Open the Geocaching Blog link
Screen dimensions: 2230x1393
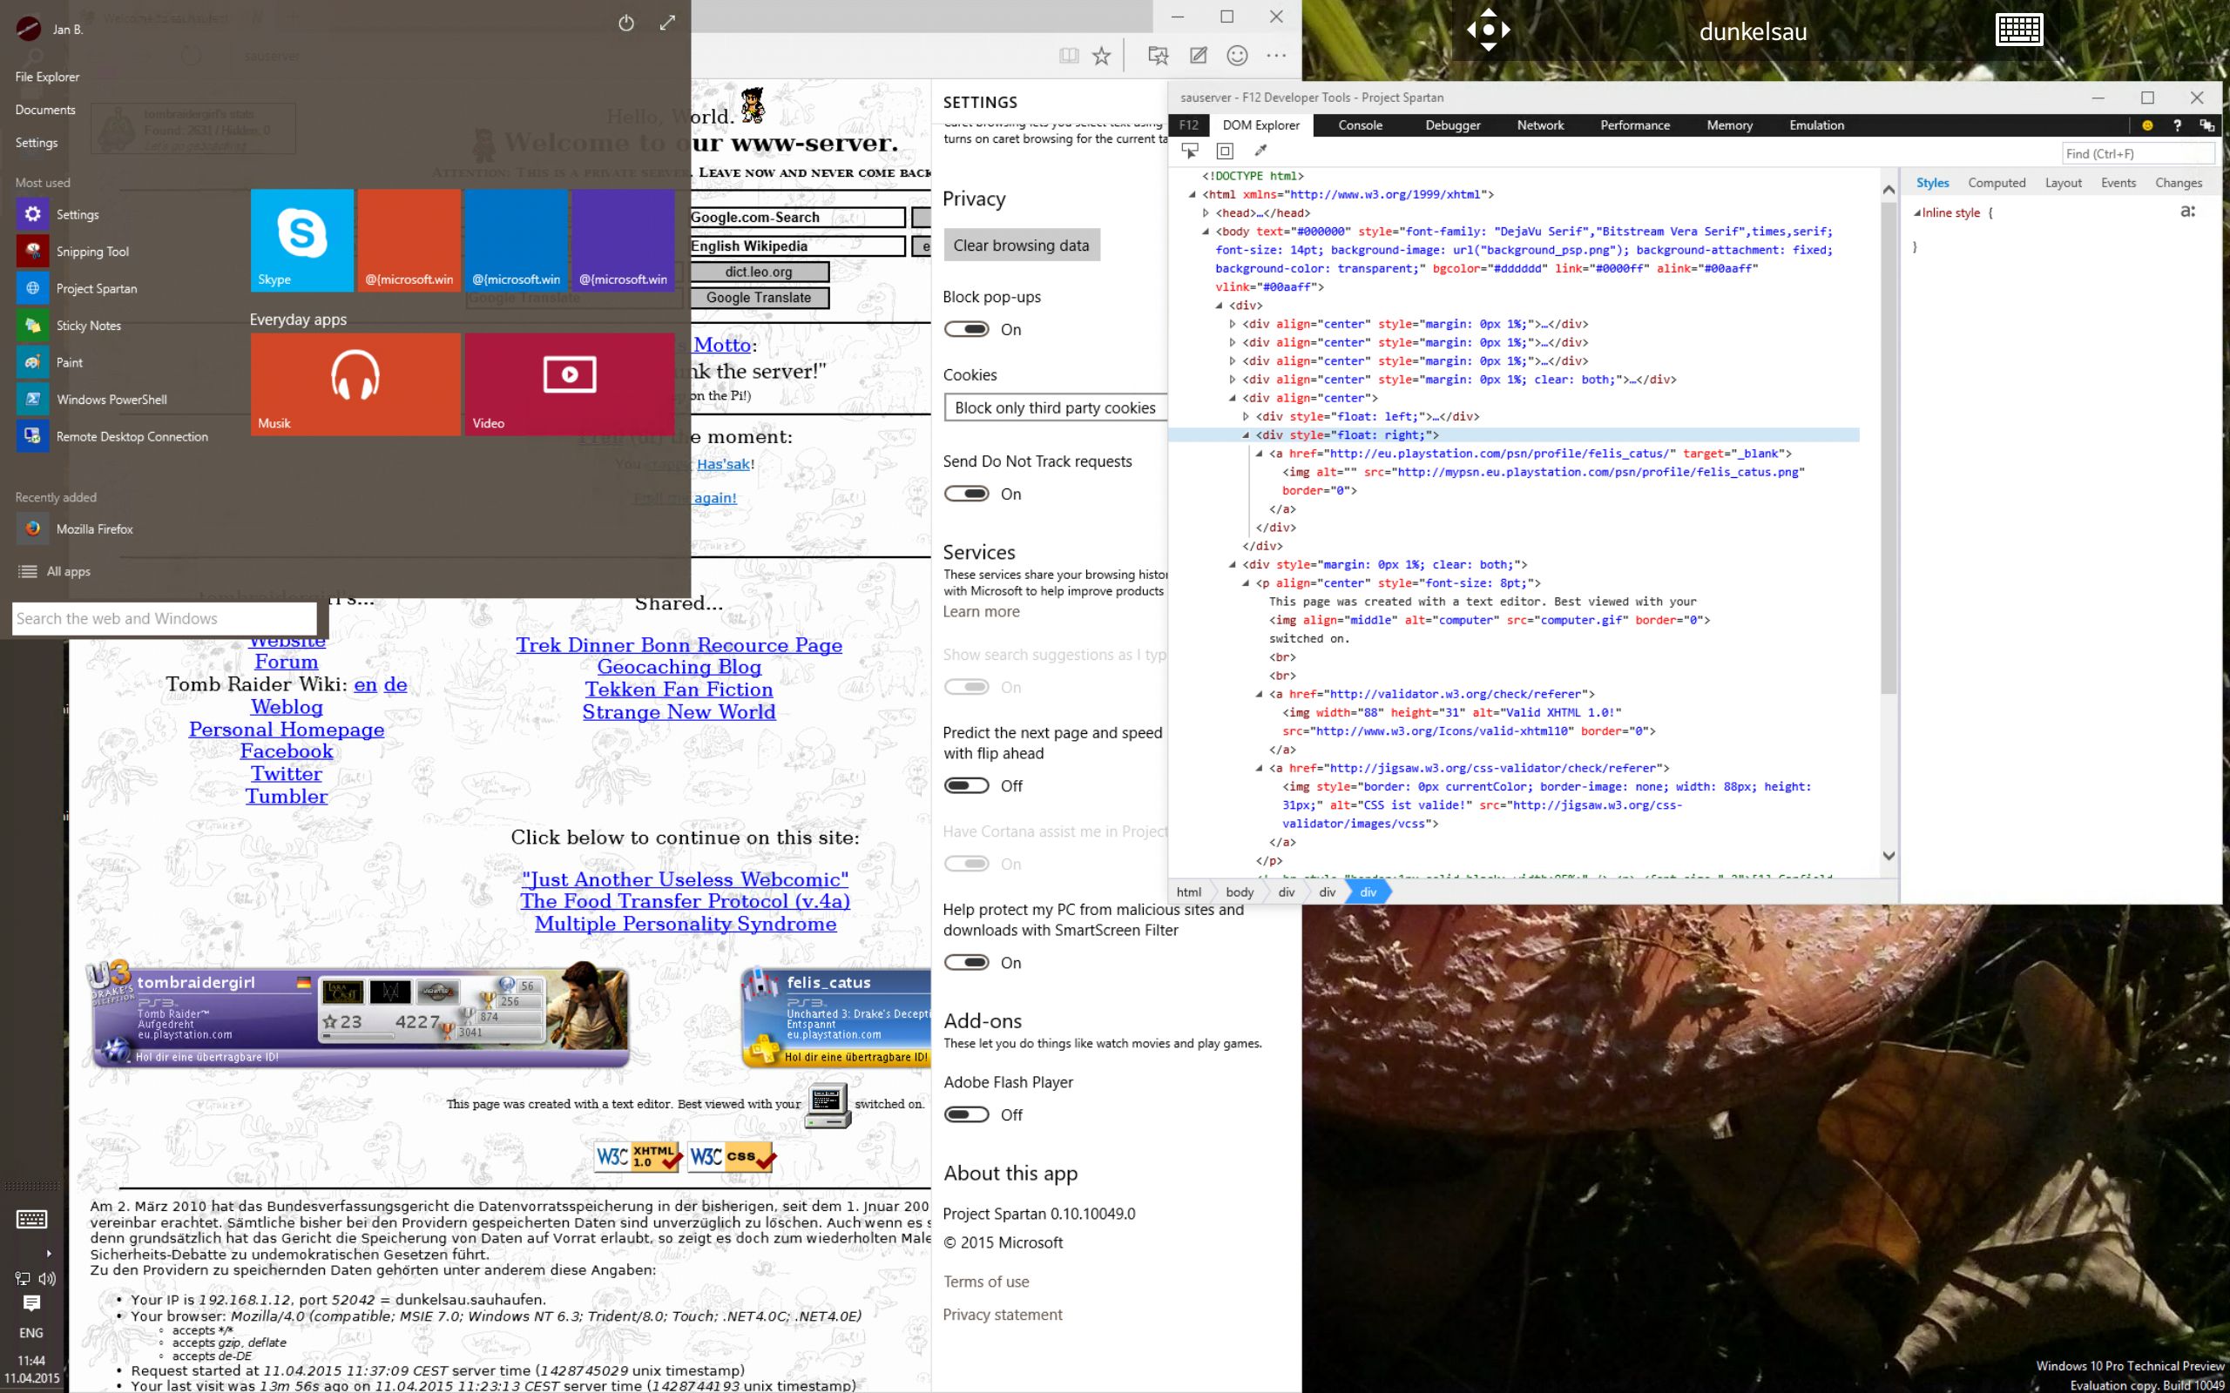pyautogui.click(x=679, y=667)
